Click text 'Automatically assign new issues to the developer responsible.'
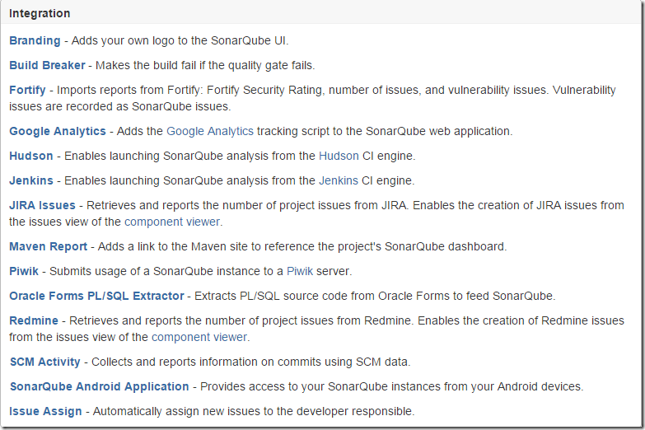 tap(254, 411)
